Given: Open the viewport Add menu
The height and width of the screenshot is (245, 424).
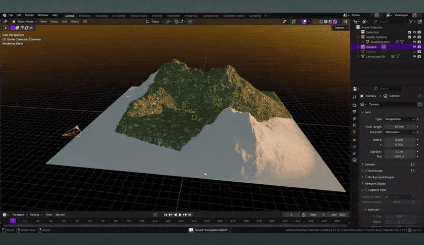Looking at the screenshot, I should [64, 22].
